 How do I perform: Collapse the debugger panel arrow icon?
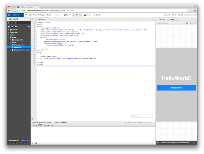point(32,119)
